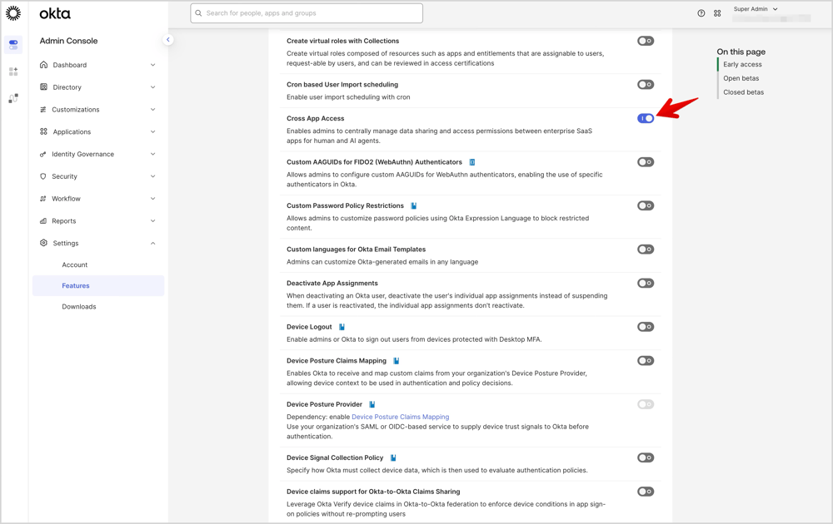Click the Okta sunburst logo icon
The height and width of the screenshot is (524, 833).
pyautogui.click(x=13, y=13)
